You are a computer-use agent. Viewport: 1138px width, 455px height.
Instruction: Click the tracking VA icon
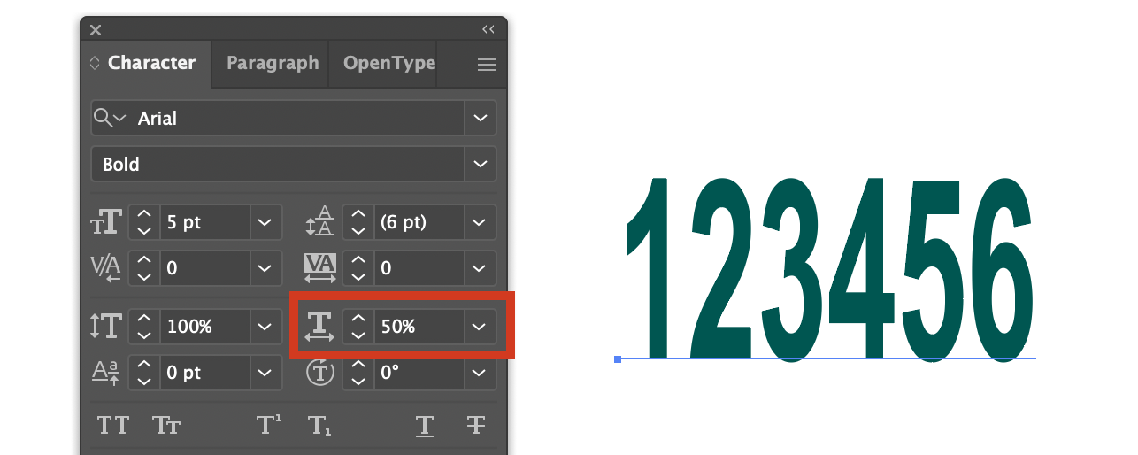[320, 267]
